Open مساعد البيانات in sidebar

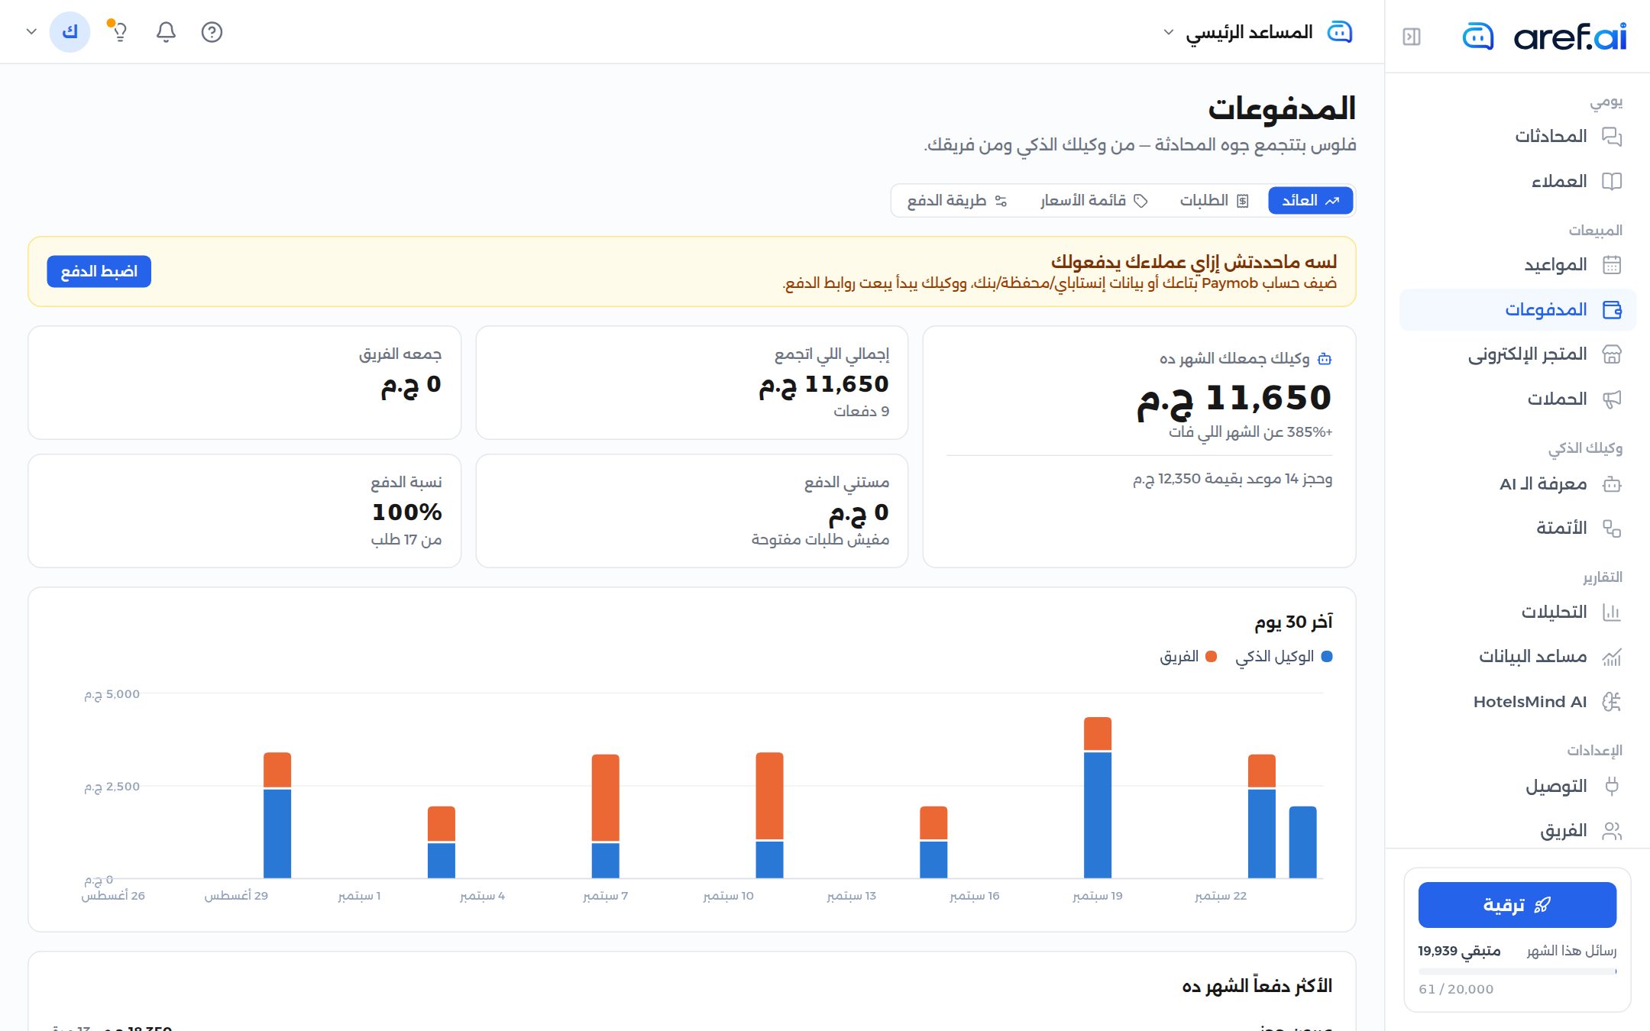[x=1518, y=657]
